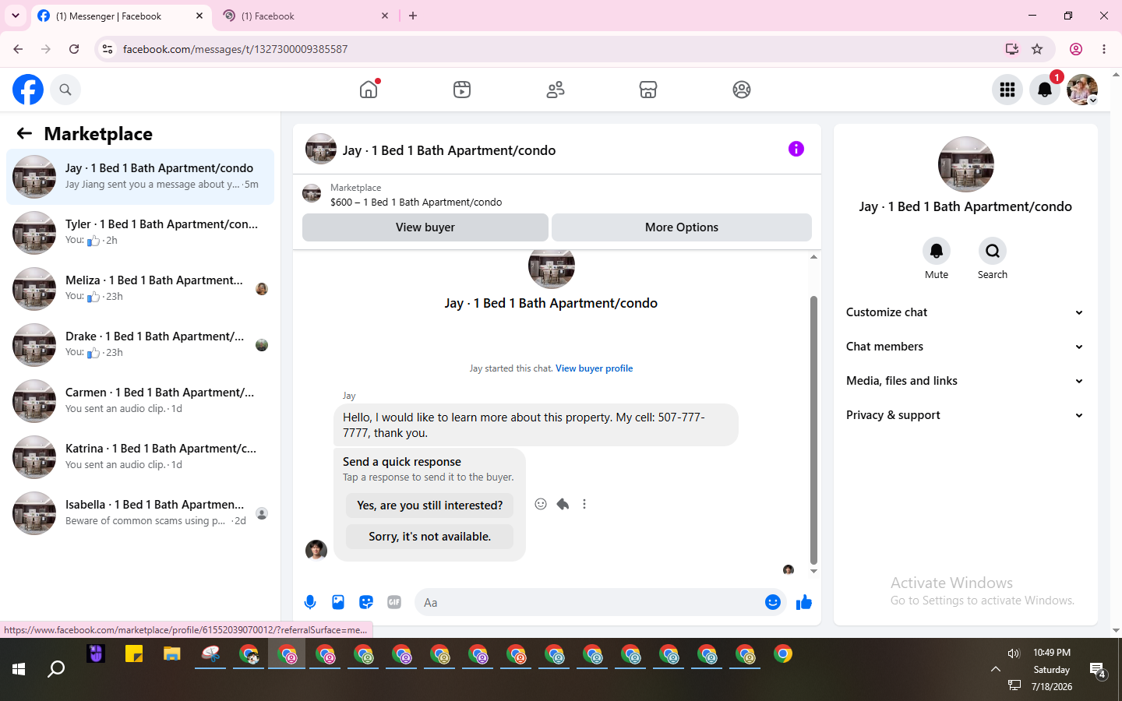Go to the Home feed icon
Image resolution: width=1122 pixels, height=701 pixels.
369,90
